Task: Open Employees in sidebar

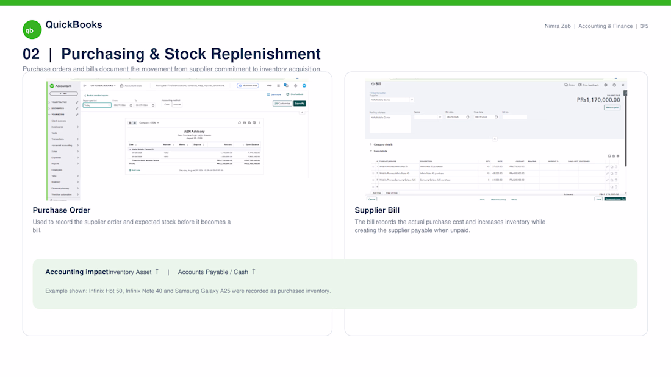Action: click(57, 170)
